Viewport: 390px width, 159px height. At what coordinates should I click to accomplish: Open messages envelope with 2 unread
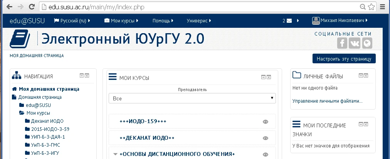(287, 21)
